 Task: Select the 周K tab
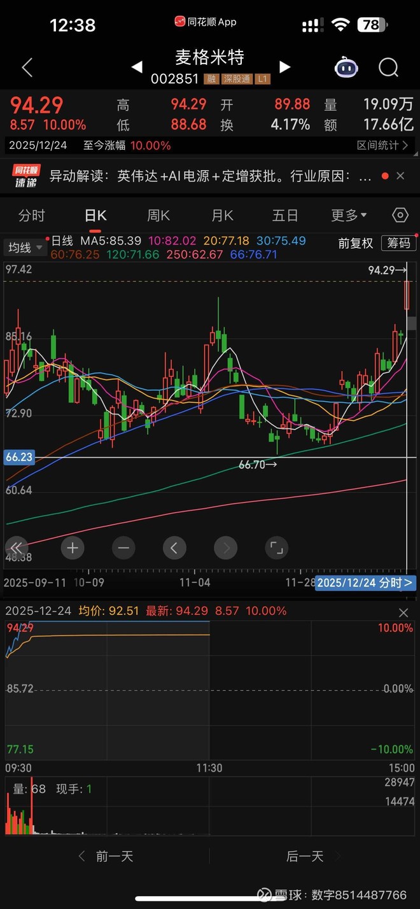point(158,215)
